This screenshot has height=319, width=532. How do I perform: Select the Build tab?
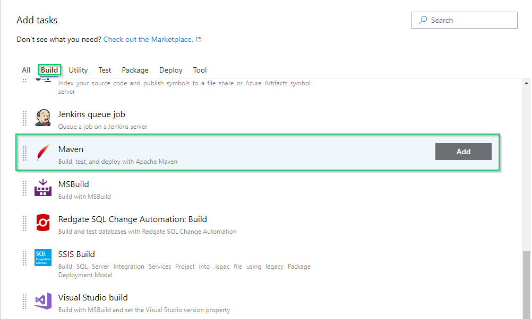click(x=49, y=70)
